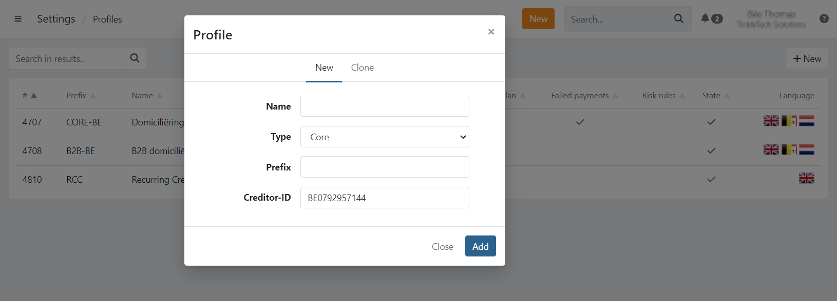Screen dimensions: 837x301
Task: Switch to the Clone tab
Action: tap(362, 68)
